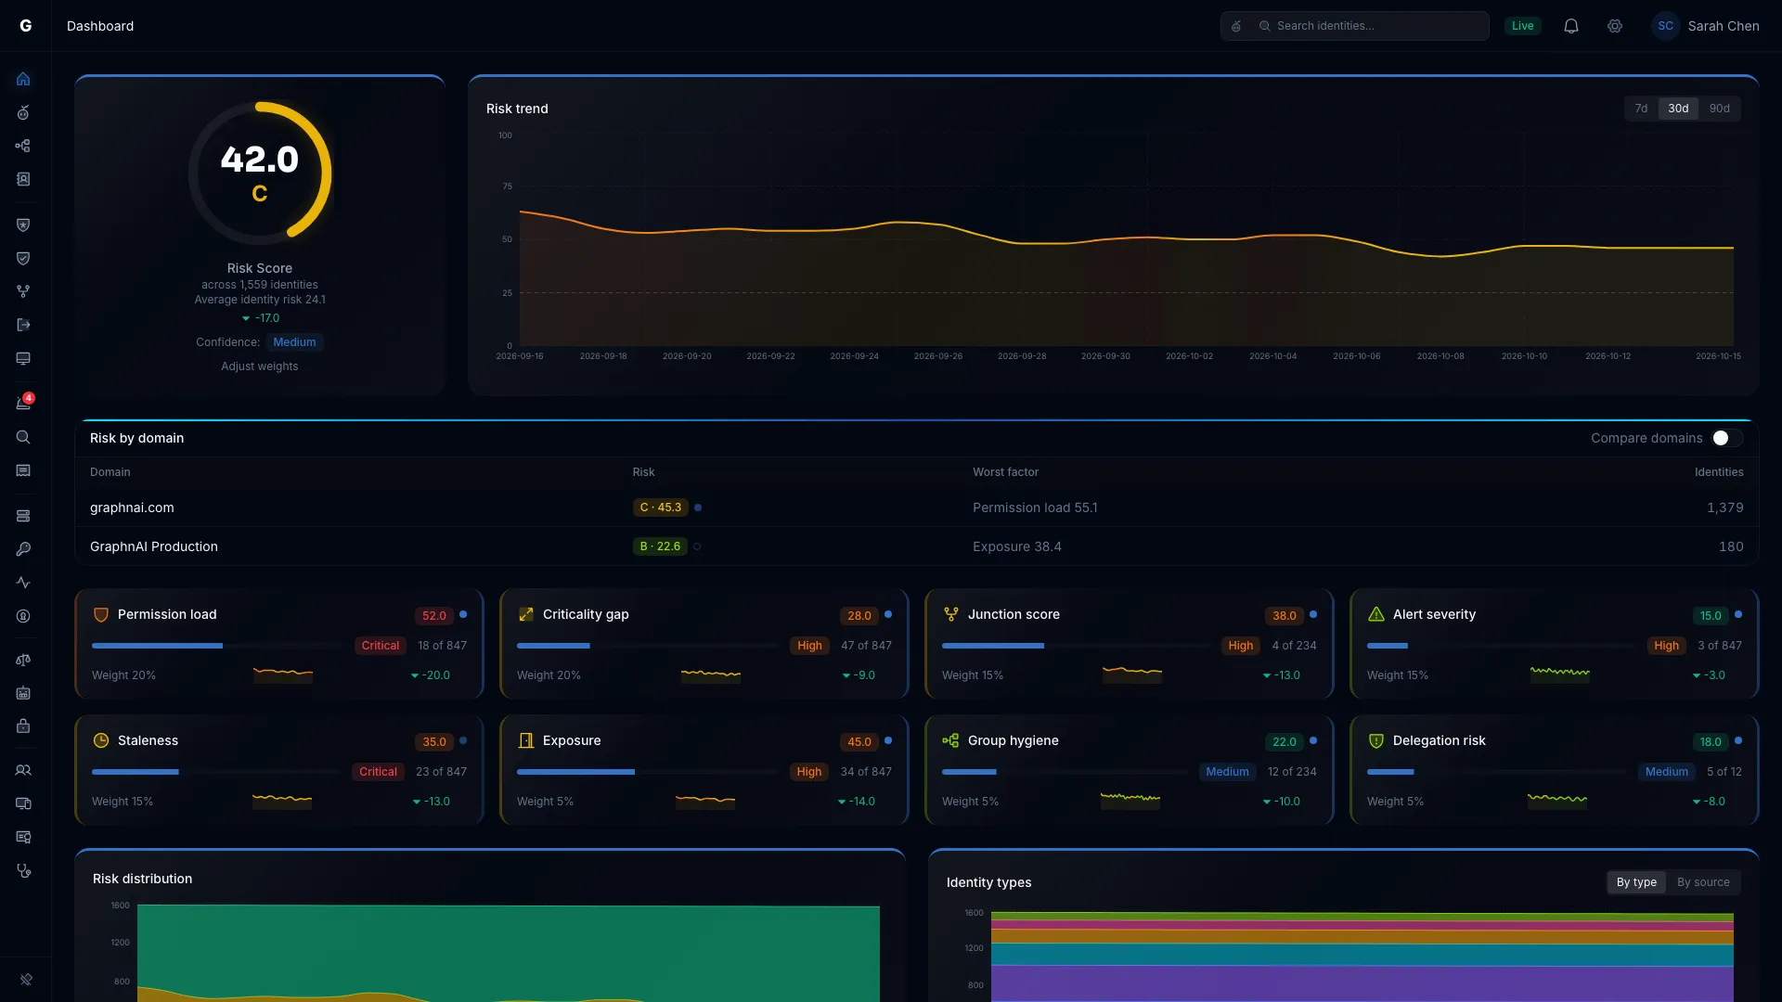
Task: Click the bomb-shaped icon in the sidebar
Action: coord(23,112)
